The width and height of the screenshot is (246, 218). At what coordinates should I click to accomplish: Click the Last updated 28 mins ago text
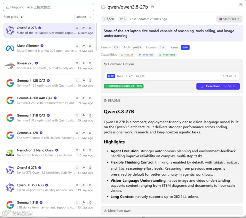(149, 19)
